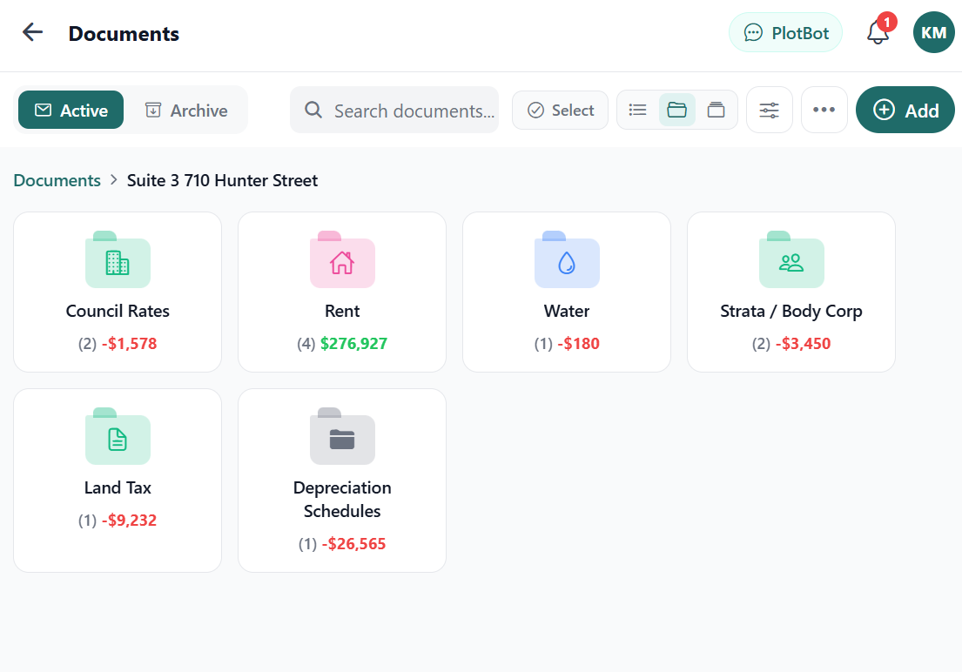Open the three-dot more options menu

(824, 110)
